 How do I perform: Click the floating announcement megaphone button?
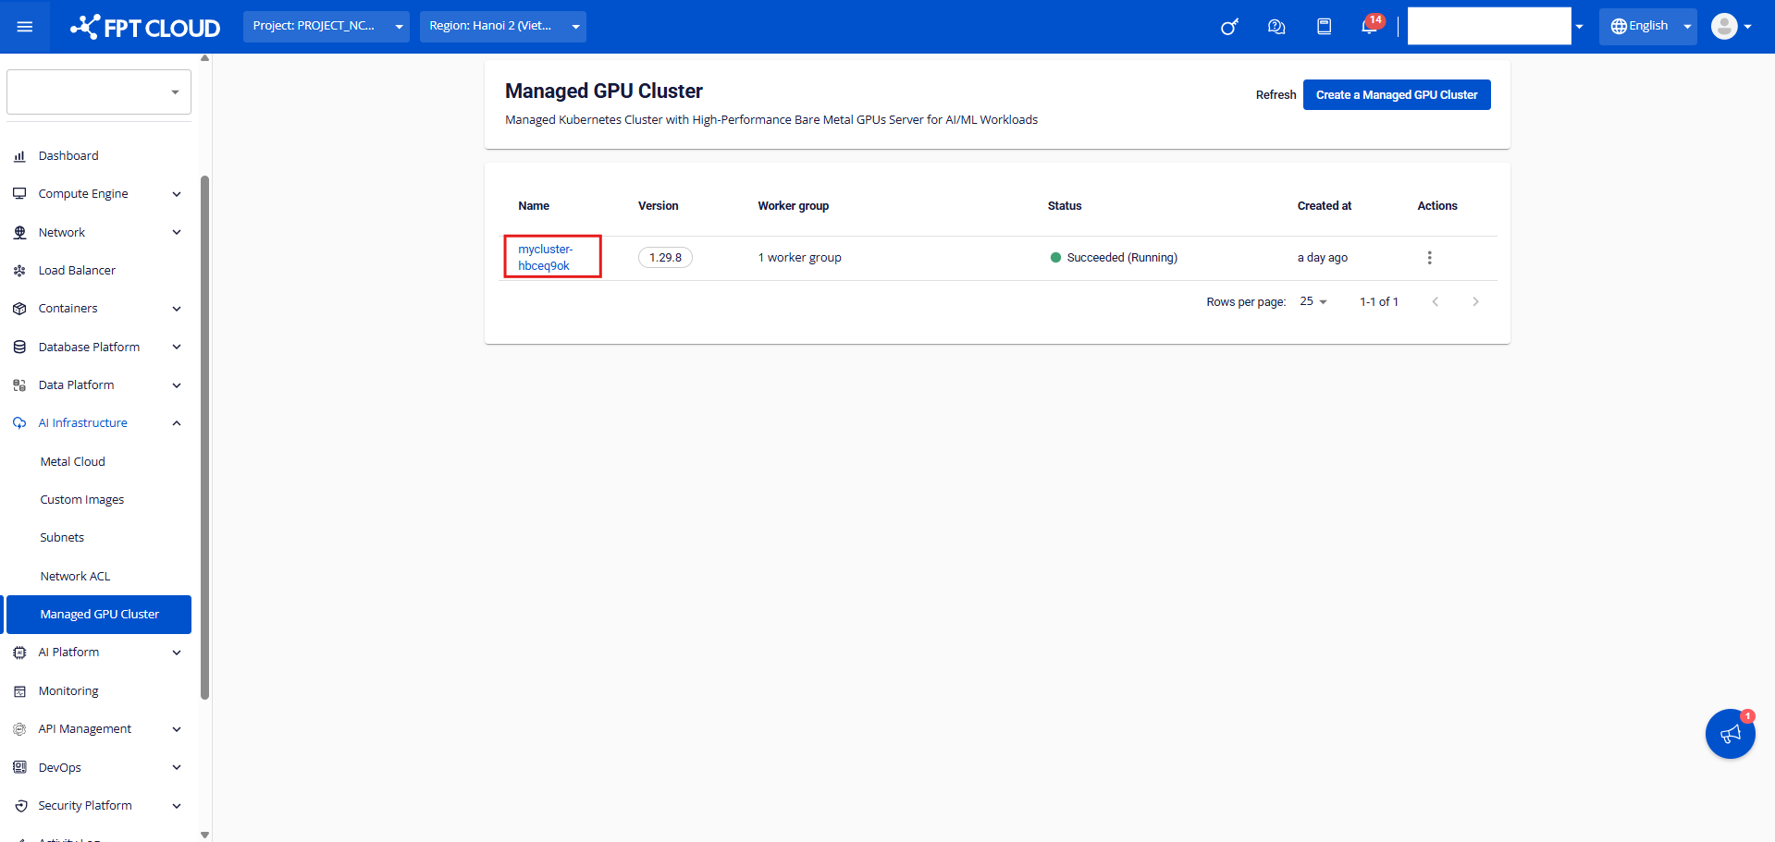click(x=1730, y=734)
